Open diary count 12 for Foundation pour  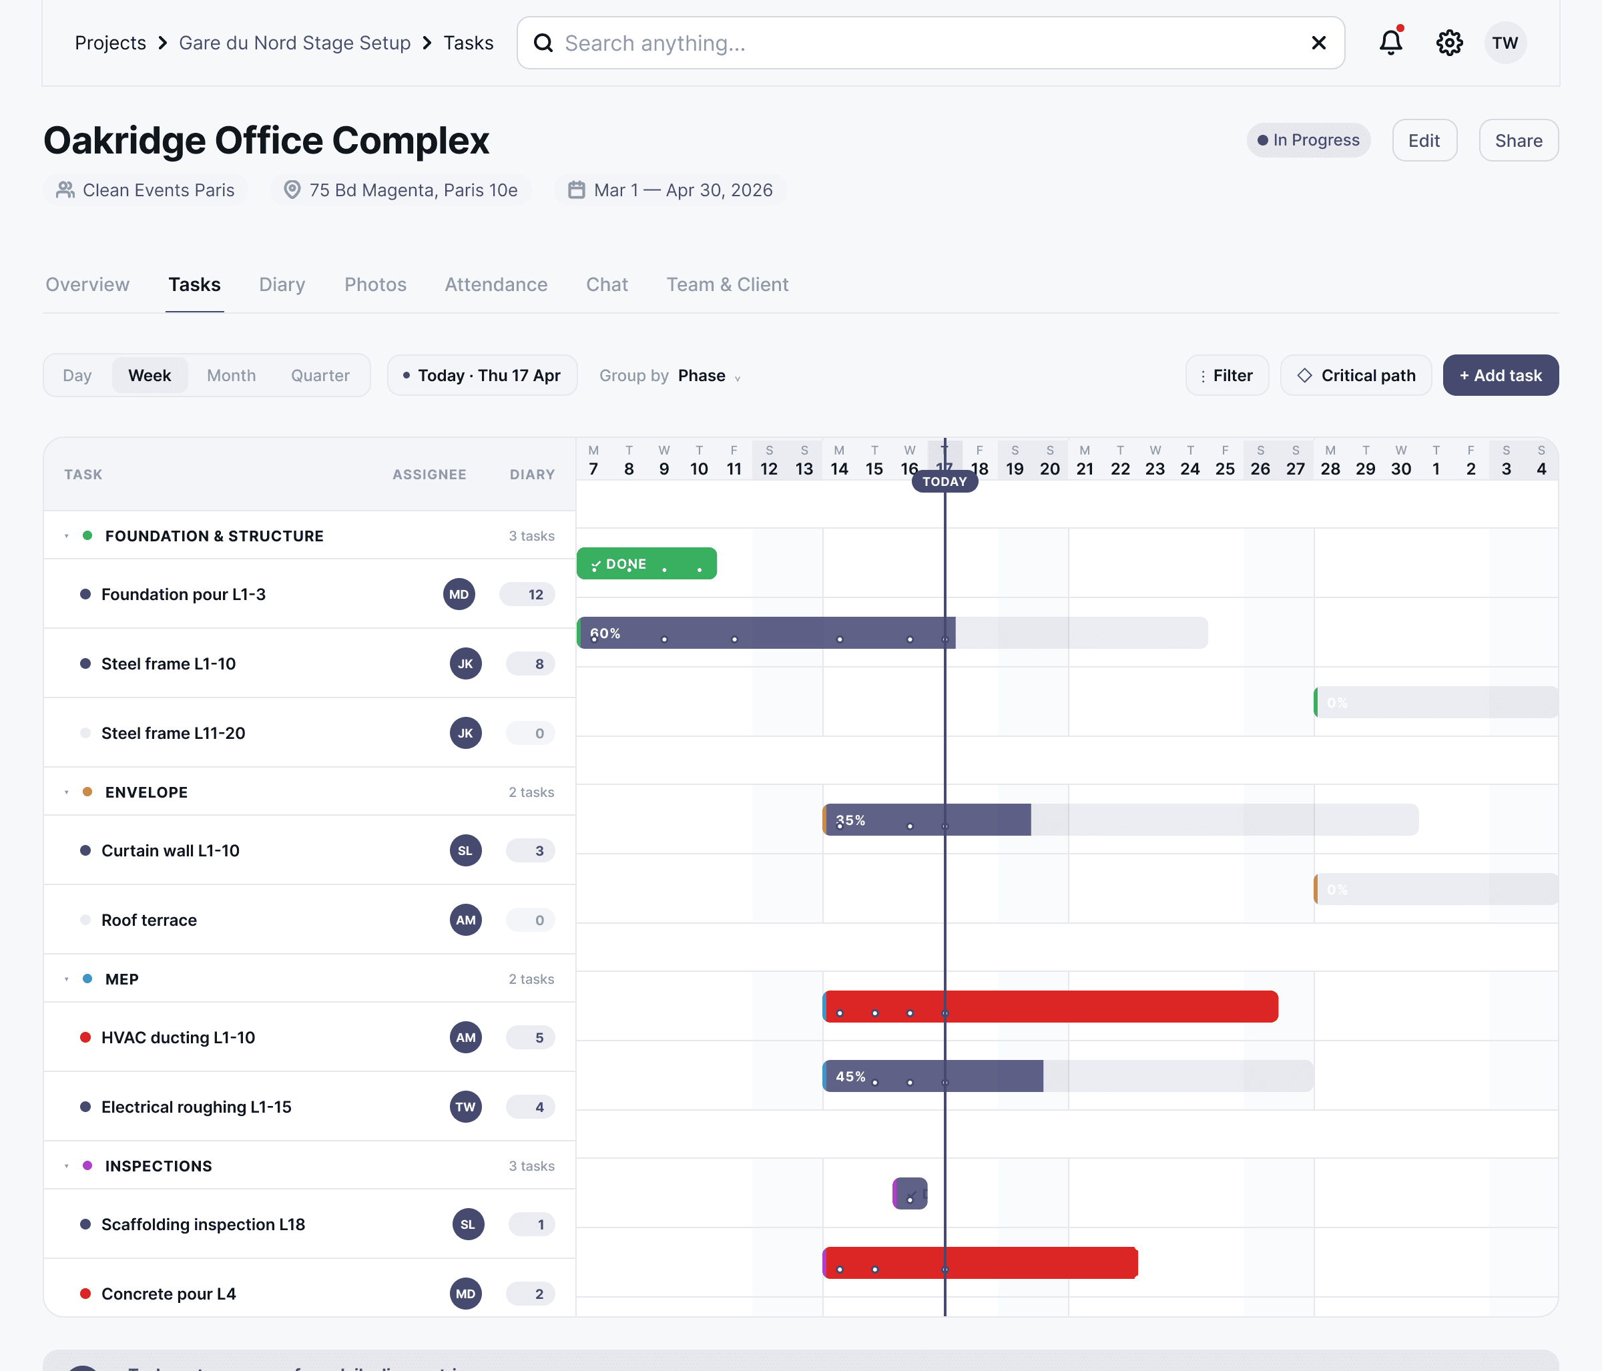click(527, 594)
